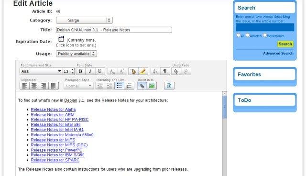The width and height of the screenshot is (306, 176).
Task: Click the font size stepper arrows
Action: [72, 71]
